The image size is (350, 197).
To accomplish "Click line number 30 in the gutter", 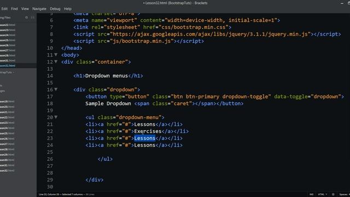I will (x=50, y=187).
